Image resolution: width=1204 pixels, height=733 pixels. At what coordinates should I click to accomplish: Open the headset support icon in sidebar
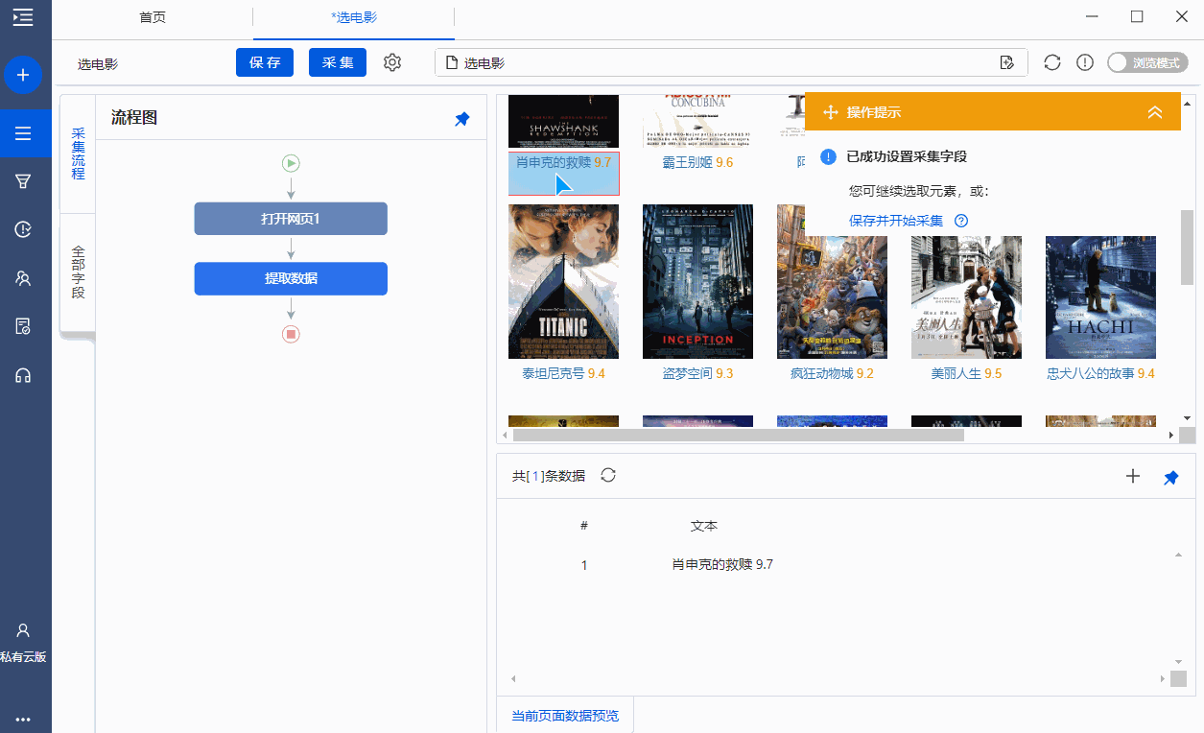(23, 375)
